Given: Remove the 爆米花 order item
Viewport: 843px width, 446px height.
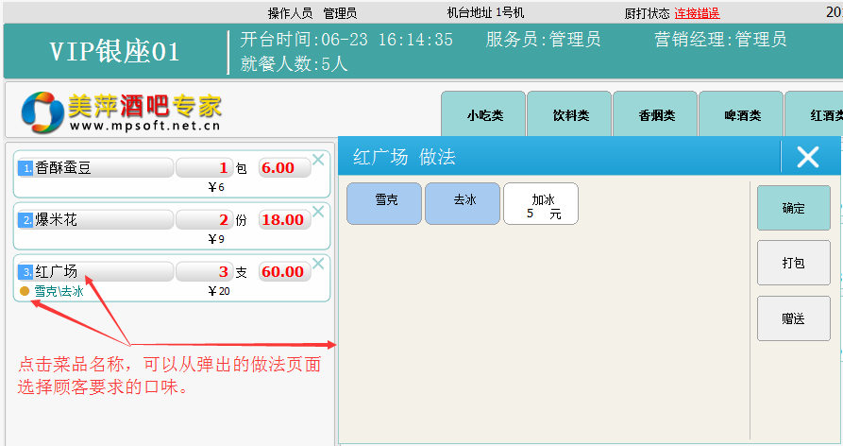Looking at the screenshot, I should pos(318,212).
